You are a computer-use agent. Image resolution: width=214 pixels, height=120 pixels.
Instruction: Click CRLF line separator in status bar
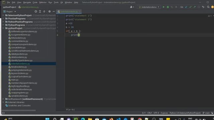pos(149,113)
